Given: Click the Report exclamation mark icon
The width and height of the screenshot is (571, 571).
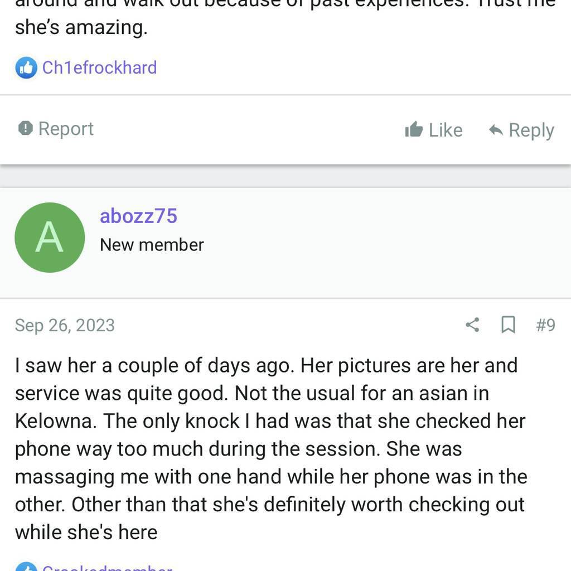Looking at the screenshot, I should (x=26, y=128).
